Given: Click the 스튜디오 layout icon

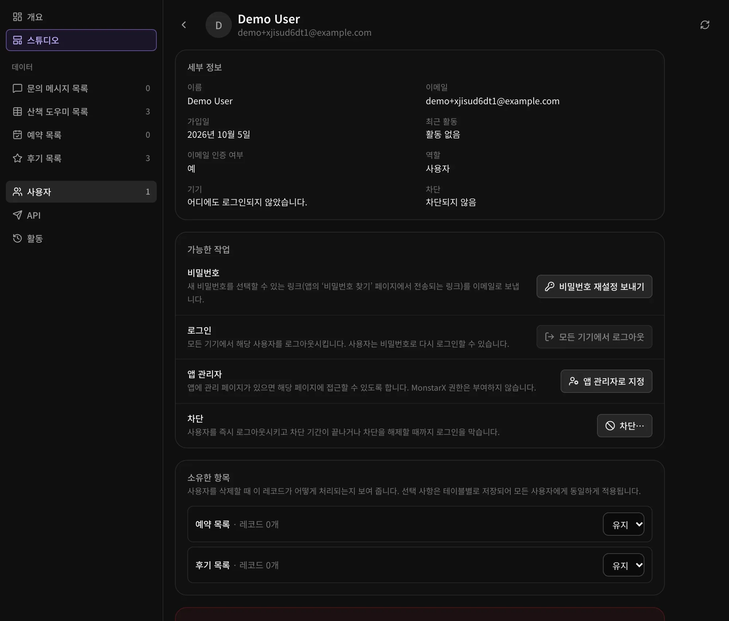Looking at the screenshot, I should click(17, 40).
